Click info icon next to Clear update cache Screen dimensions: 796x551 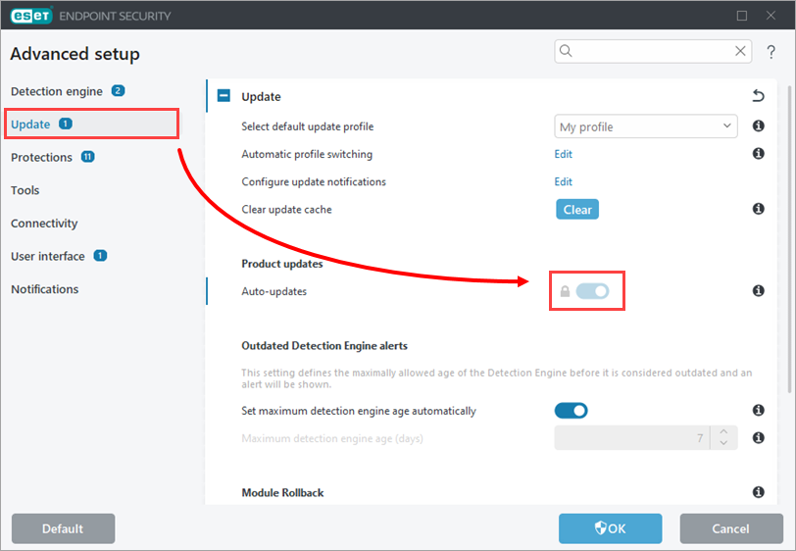point(758,209)
